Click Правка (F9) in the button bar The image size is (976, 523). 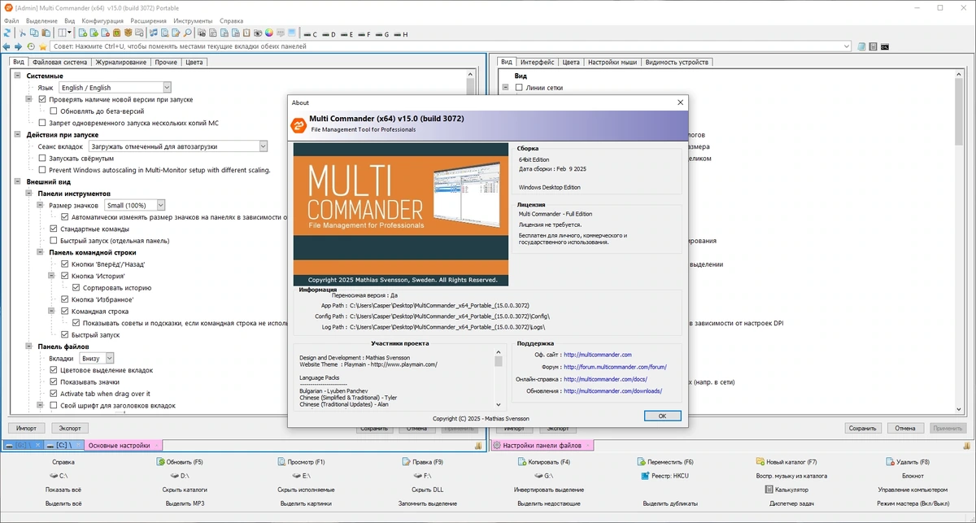click(x=423, y=462)
